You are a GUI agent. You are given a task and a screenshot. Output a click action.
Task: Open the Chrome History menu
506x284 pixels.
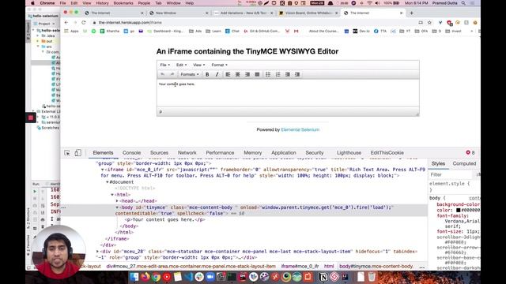pos(102,3)
